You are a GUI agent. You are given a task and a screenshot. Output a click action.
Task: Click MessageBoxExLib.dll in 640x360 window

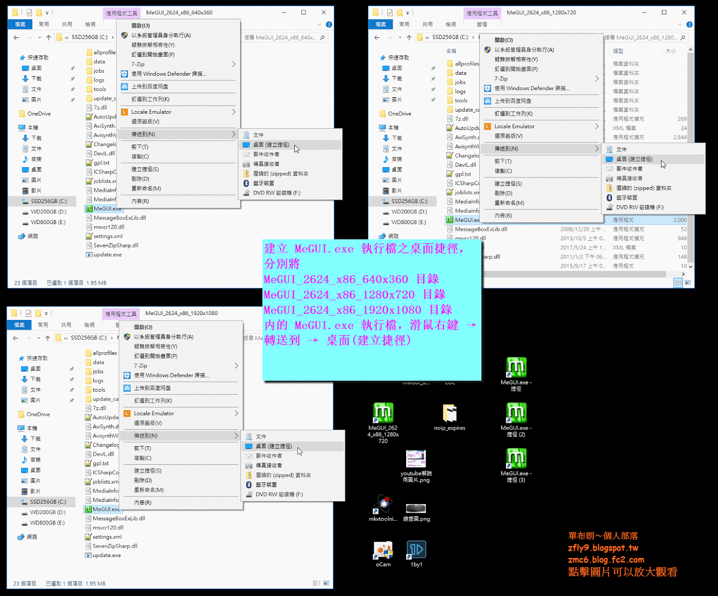pos(116,218)
